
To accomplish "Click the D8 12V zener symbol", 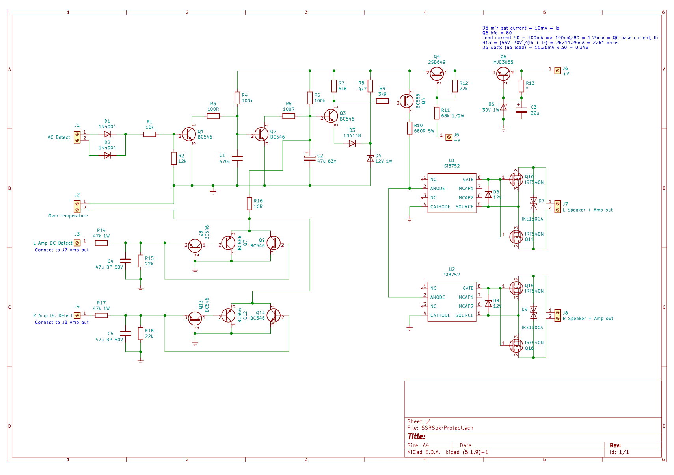I will [x=488, y=303].
